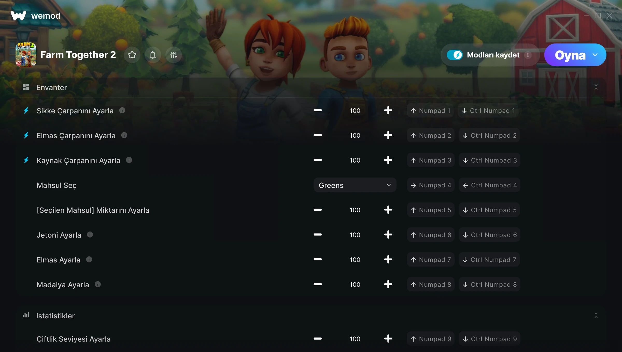
Task: Decrease Çiftlik Seviyesi Ayarla with minus
Action: (x=317, y=339)
